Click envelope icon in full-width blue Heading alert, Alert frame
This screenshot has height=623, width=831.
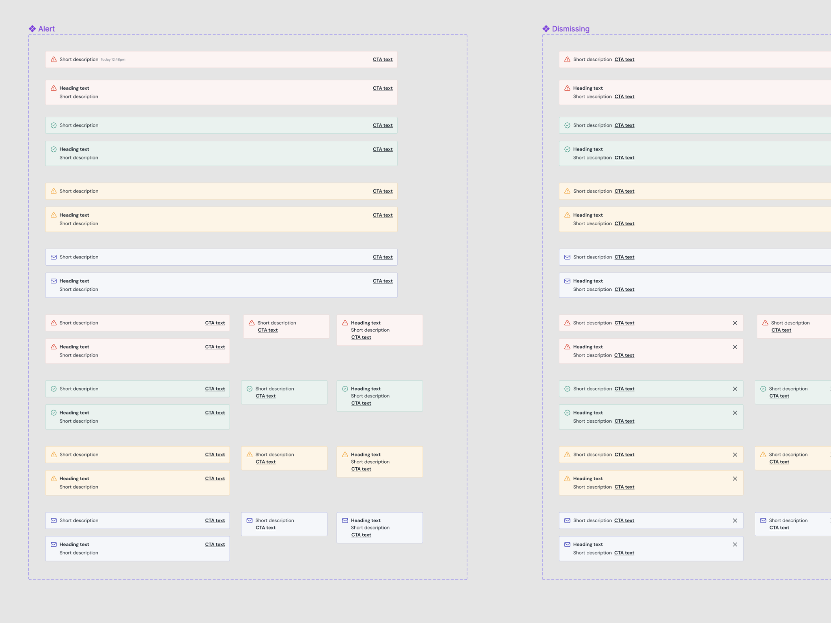54,281
